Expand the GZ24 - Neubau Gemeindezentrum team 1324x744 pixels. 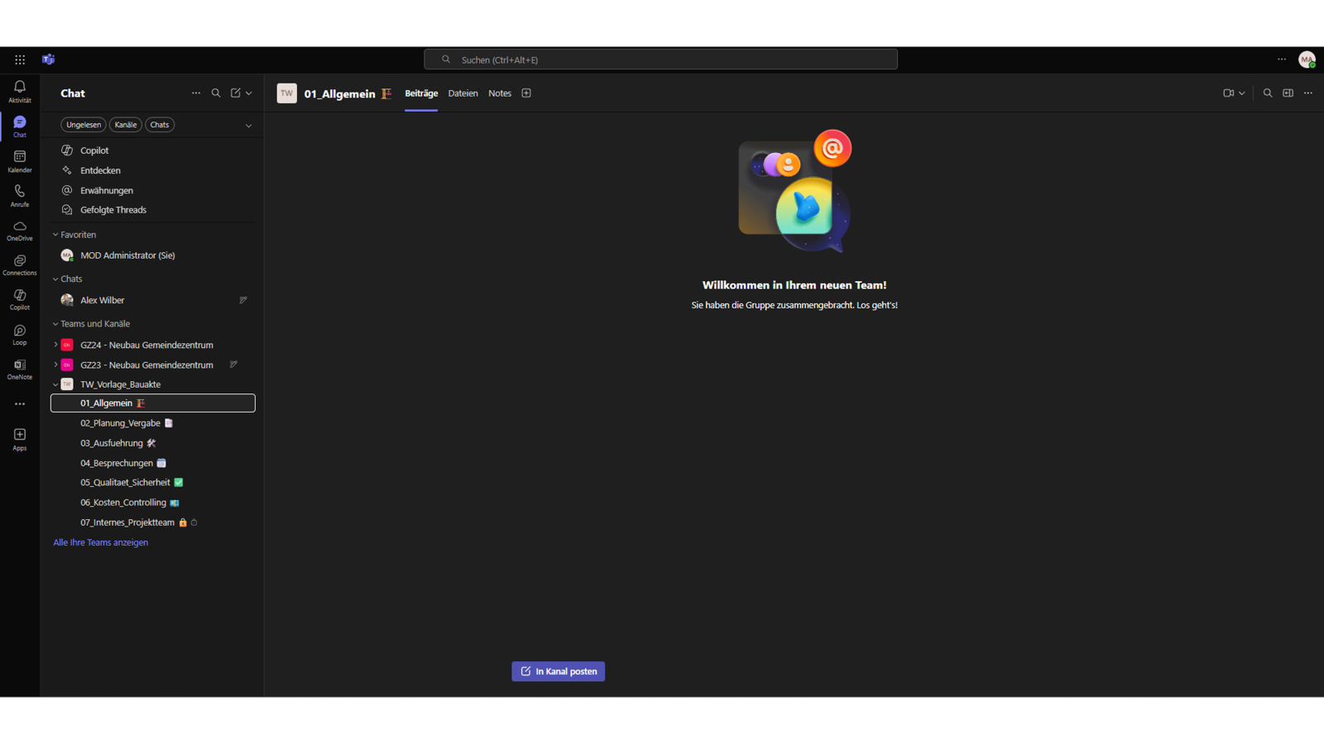click(55, 345)
